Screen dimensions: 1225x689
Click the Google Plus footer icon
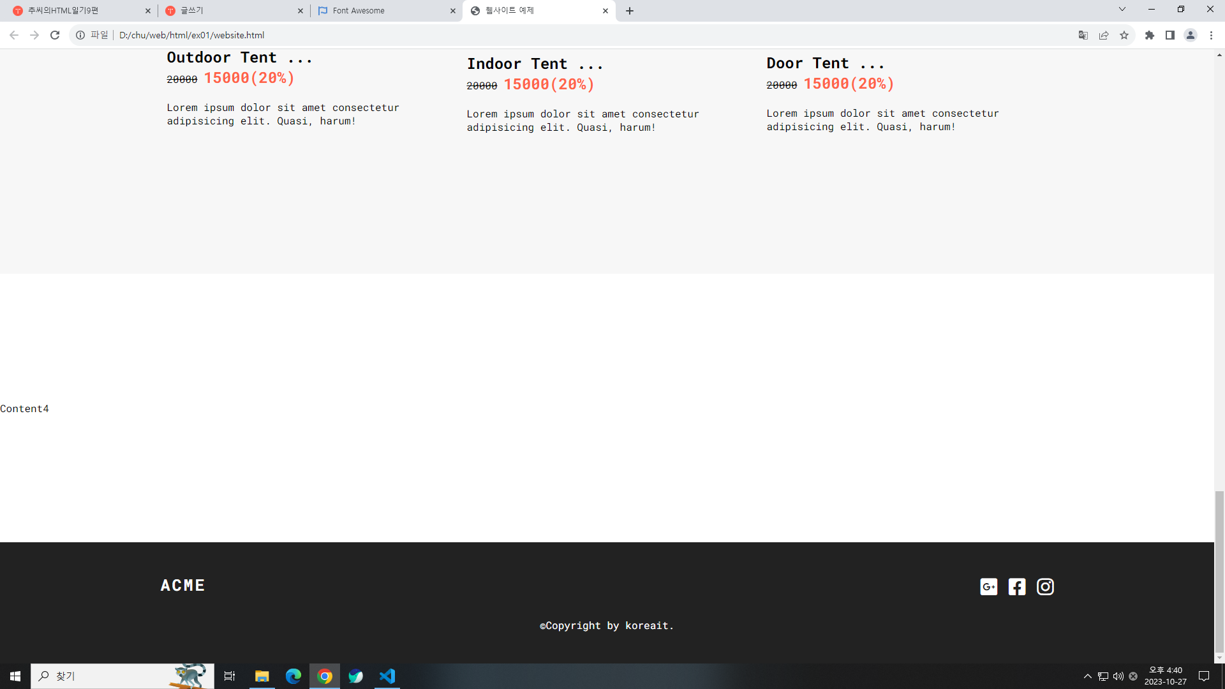(x=988, y=586)
